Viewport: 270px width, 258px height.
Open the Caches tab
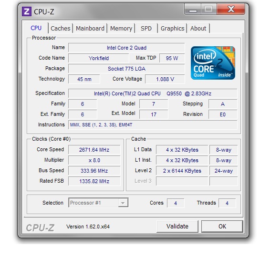[61, 29]
